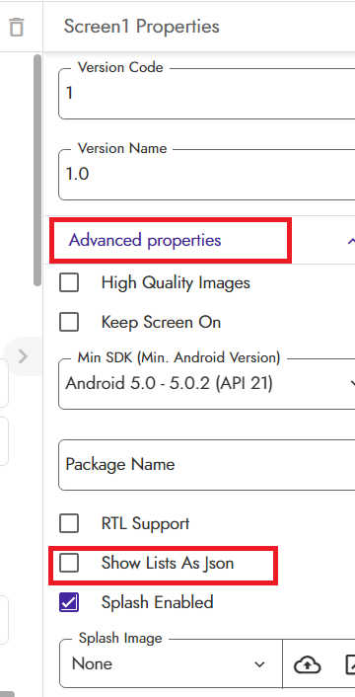355x697 pixels.
Task: Click the cloud upload icon for Splash Image
Action: 307,664
